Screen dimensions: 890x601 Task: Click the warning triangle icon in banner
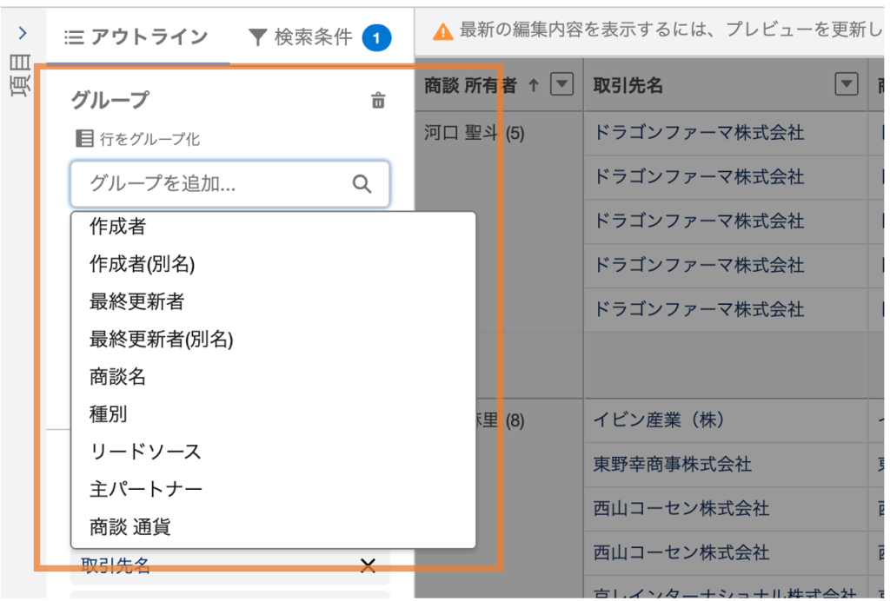(443, 32)
